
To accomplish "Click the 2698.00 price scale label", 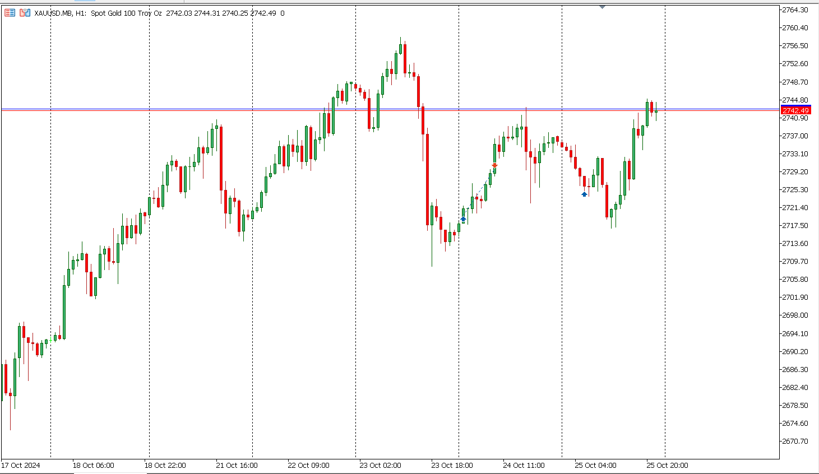I will [x=795, y=315].
